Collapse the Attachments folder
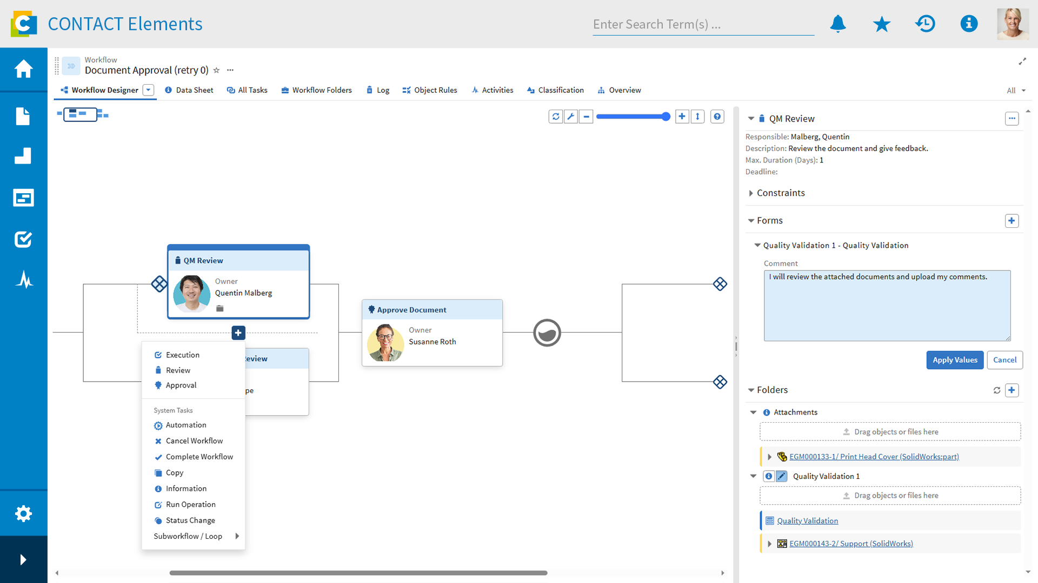Image resolution: width=1038 pixels, height=583 pixels. [x=753, y=412]
